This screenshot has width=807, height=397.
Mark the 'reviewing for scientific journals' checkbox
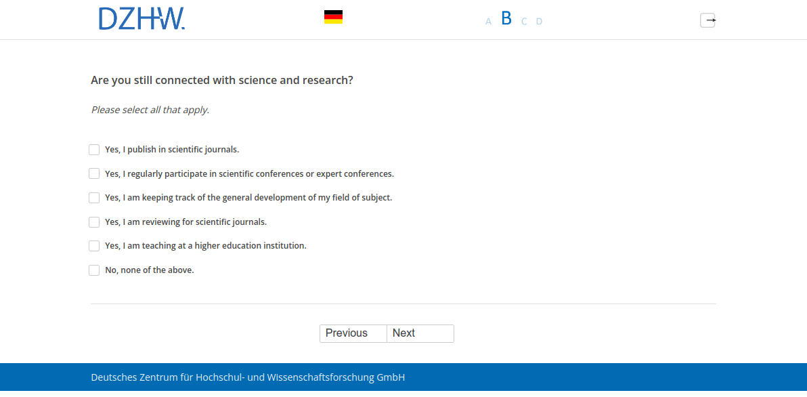point(94,222)
